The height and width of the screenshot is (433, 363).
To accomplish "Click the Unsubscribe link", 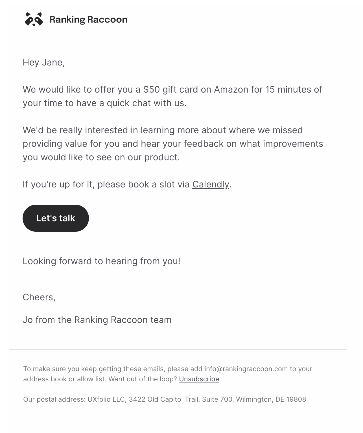I will (x=199, y=379).
